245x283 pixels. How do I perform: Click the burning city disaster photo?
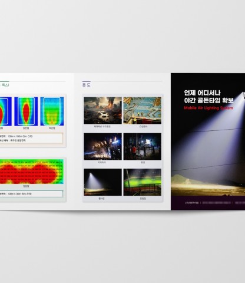[x=102, y=110]
